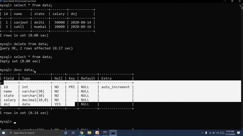Click the 'Null' column header
Viewport: 243px width, 136px height.
point(58,79)
